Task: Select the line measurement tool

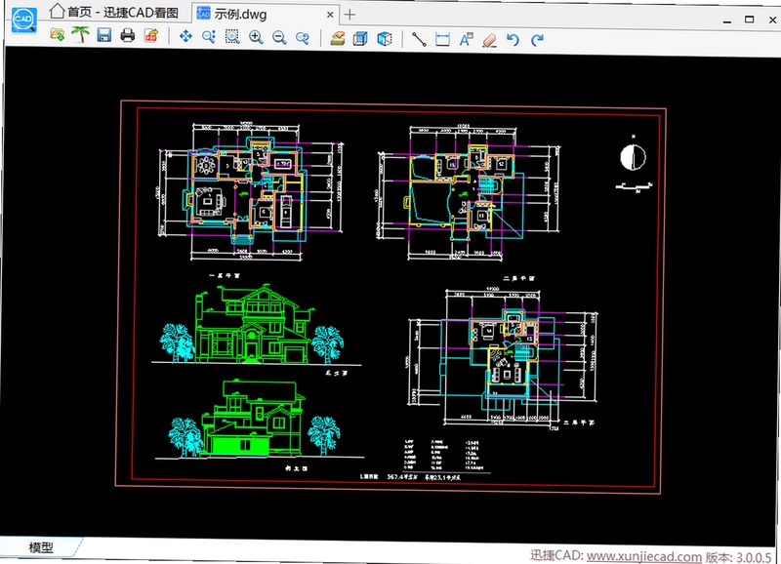Action: [x=419, y=39]
